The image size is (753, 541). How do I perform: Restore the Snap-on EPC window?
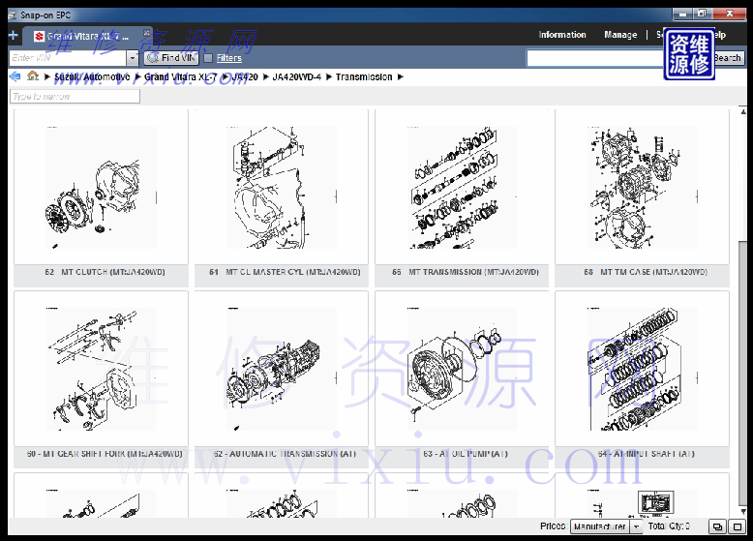pyautogui.click(x=702, y=14)
